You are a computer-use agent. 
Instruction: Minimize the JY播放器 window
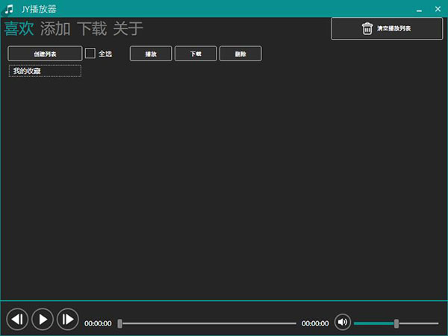click(419, 10)
